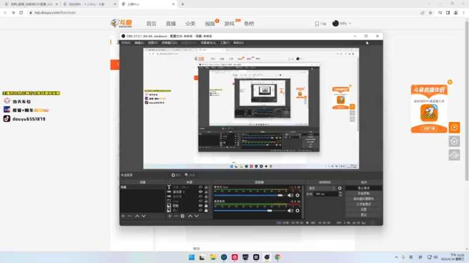The height and width of the screenshot is (263, 469).
Task: Add a new source with plus icon
Action: click(169, 216)
